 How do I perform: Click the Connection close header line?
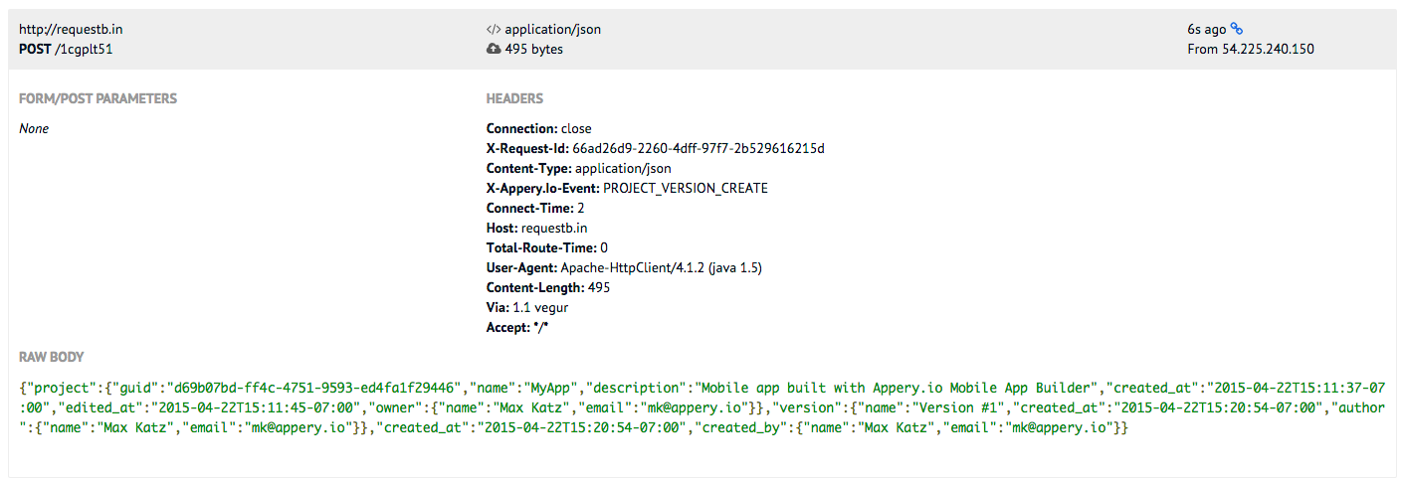pyautogui.click(x=538, y=129)
